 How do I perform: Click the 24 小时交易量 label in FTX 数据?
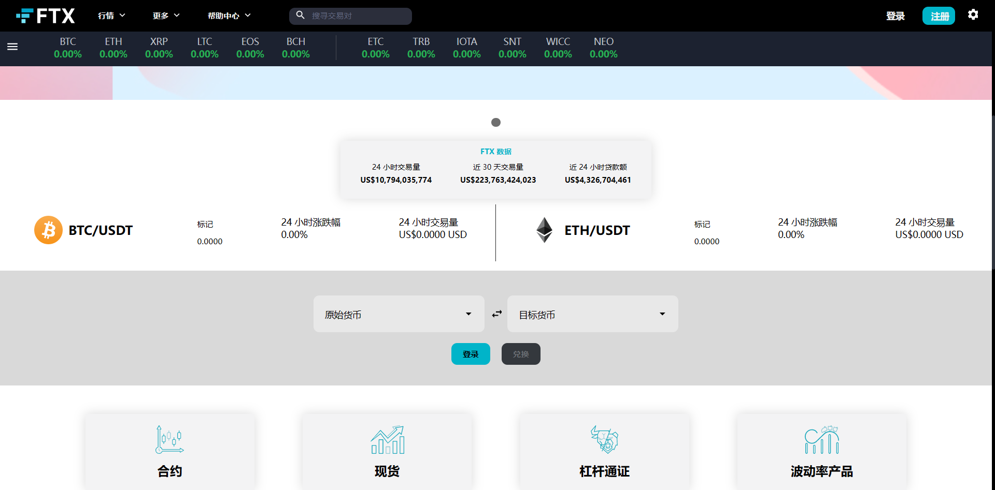point(396,167)
